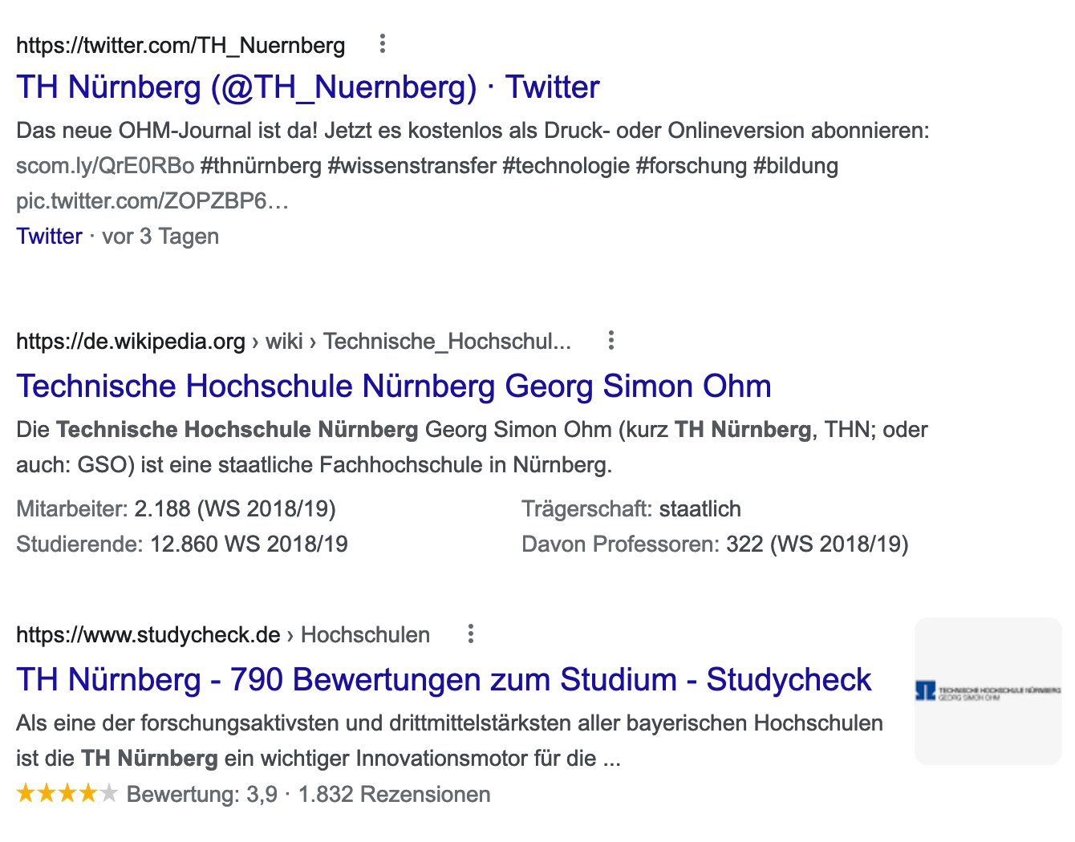This screenshot has width=1075, height=842.
Task: Open the Technische Hochschule Nürnberg Wikipedia result
Action: pos(393,387)
